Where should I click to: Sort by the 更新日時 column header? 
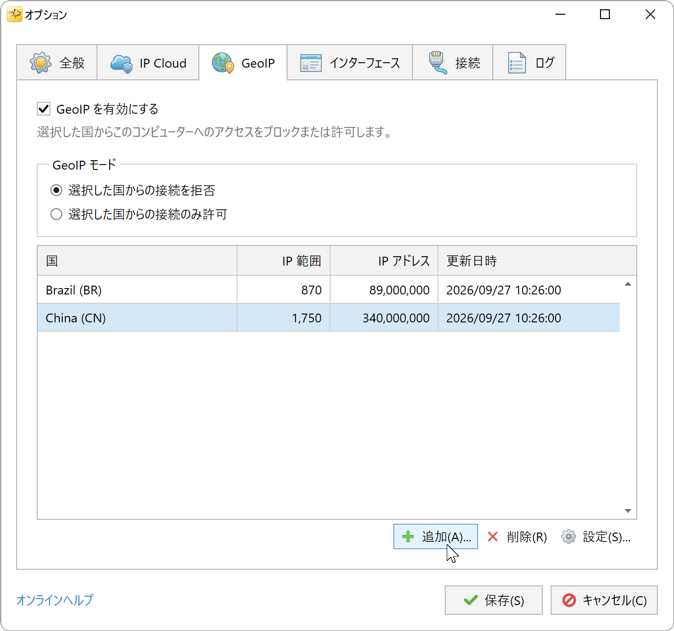tap(537, 261)
